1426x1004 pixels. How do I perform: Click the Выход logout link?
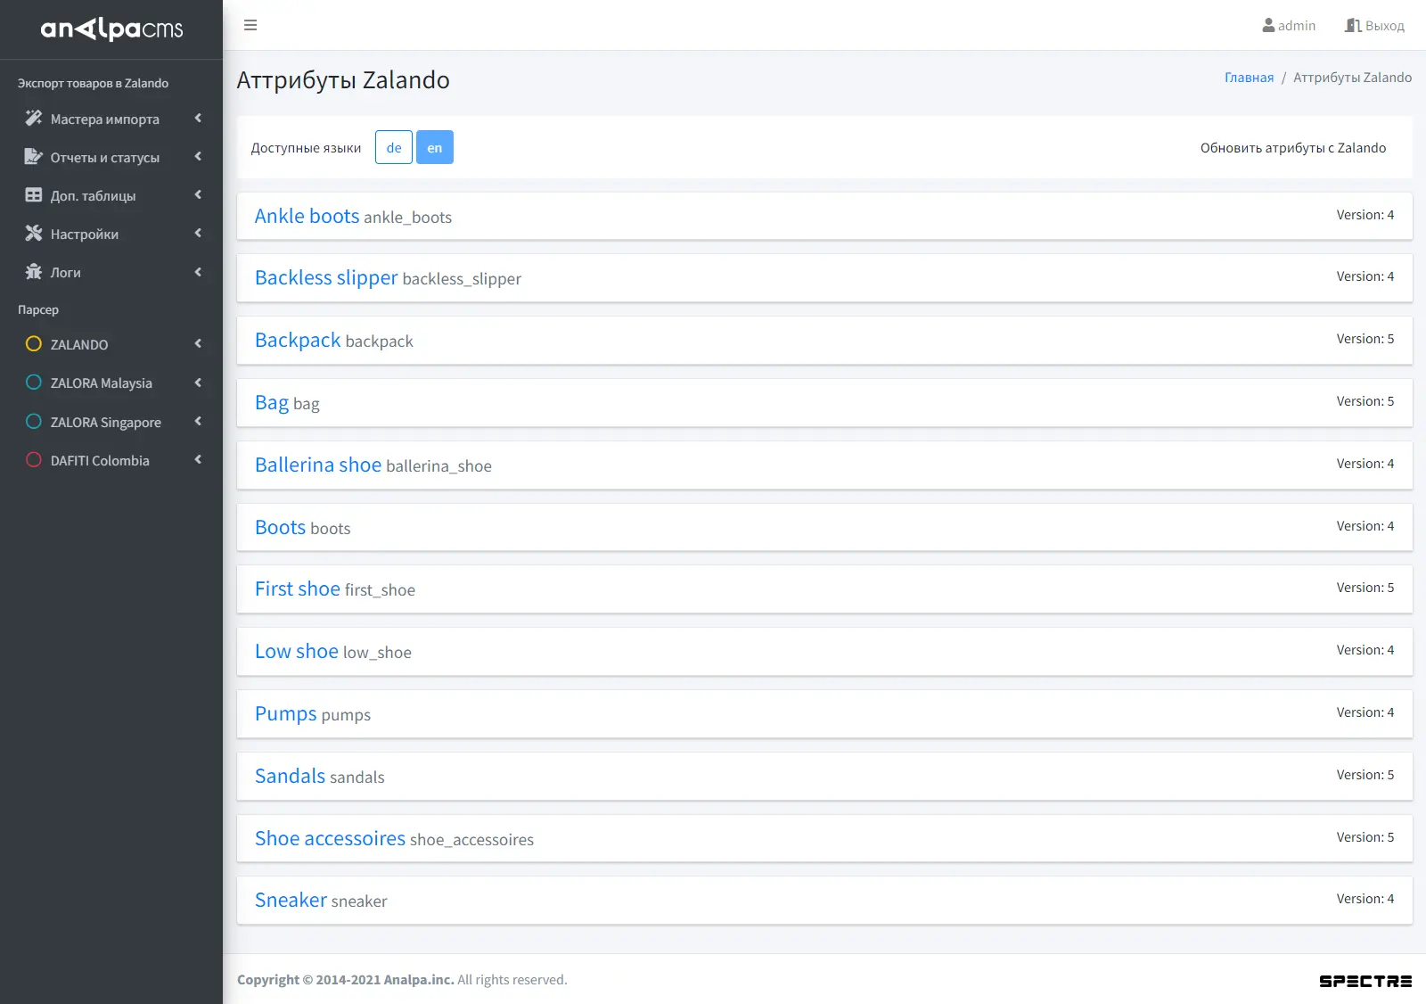pyautogui.click(x=1374, y=26)
